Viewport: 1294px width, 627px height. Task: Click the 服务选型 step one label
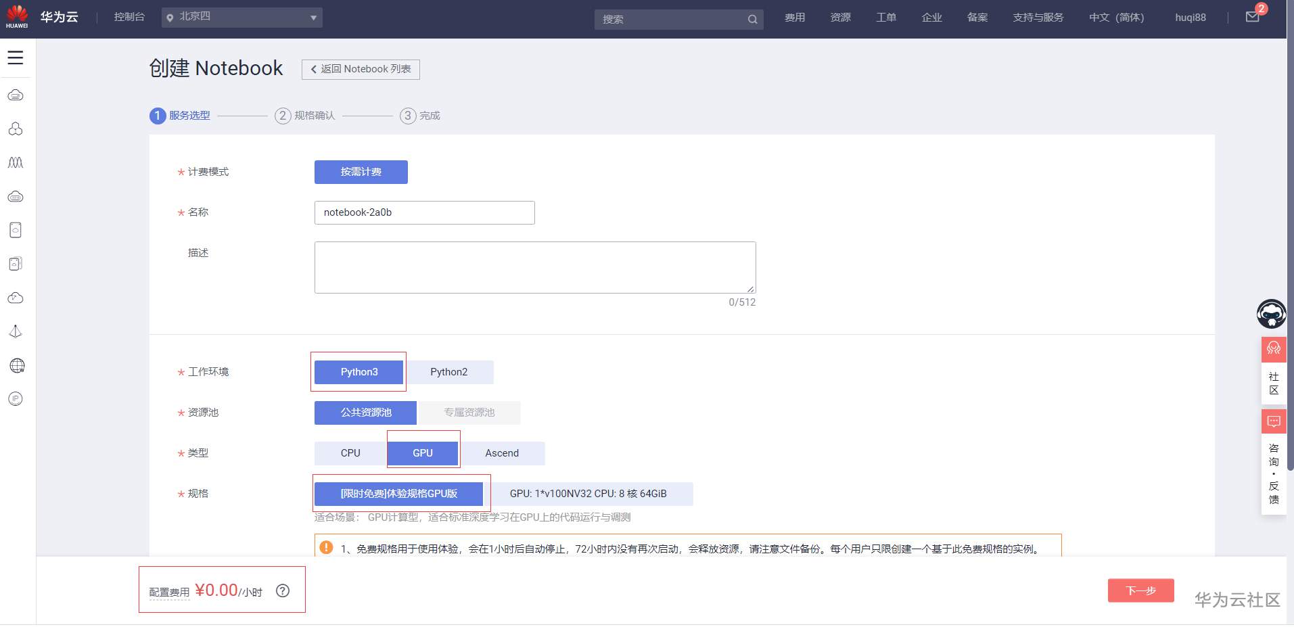click(189, 116)
